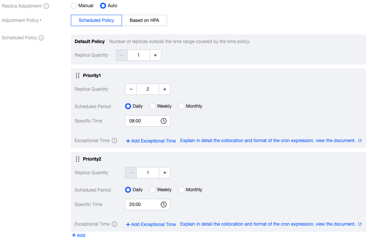Screen dimensions: 366x240
Task: Add Exceptional Time for Priority1
Action: coord(151,141)
